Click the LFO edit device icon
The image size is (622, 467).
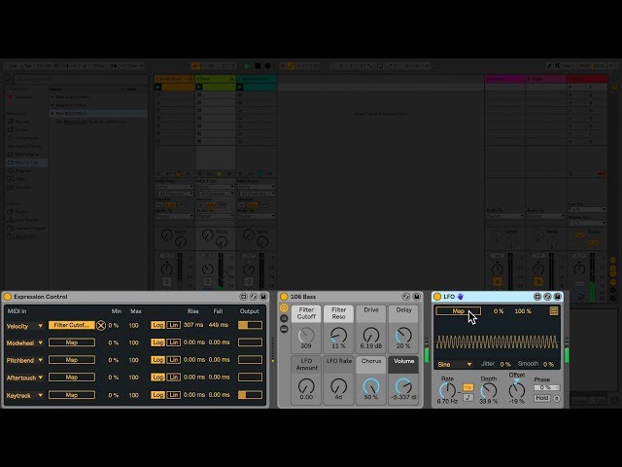coord(537,297)
